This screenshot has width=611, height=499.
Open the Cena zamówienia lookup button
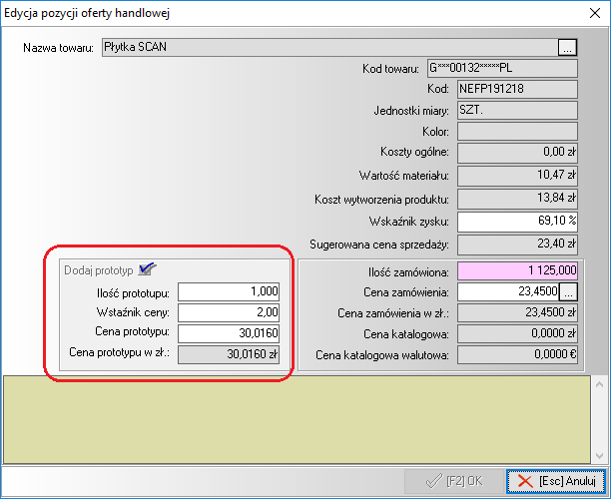pyautogui.click(x=568, y=292)
